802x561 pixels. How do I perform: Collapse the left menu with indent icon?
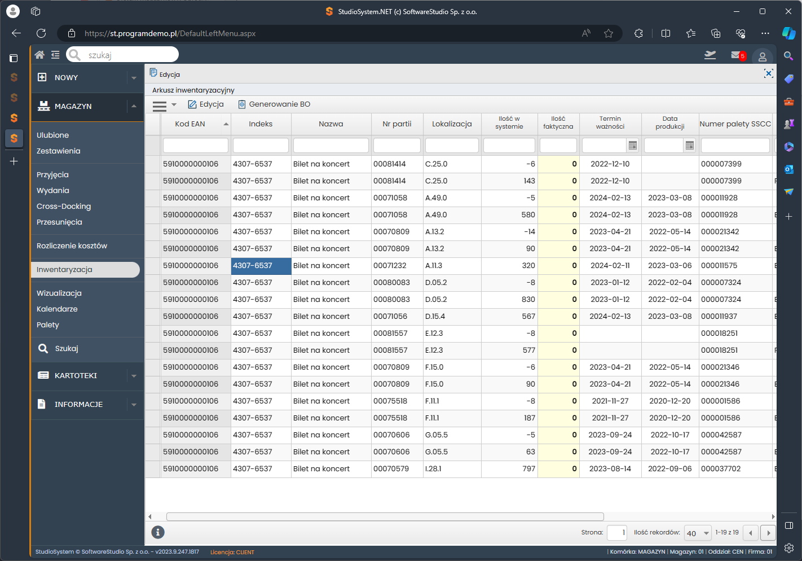click(x=55, y=55)
